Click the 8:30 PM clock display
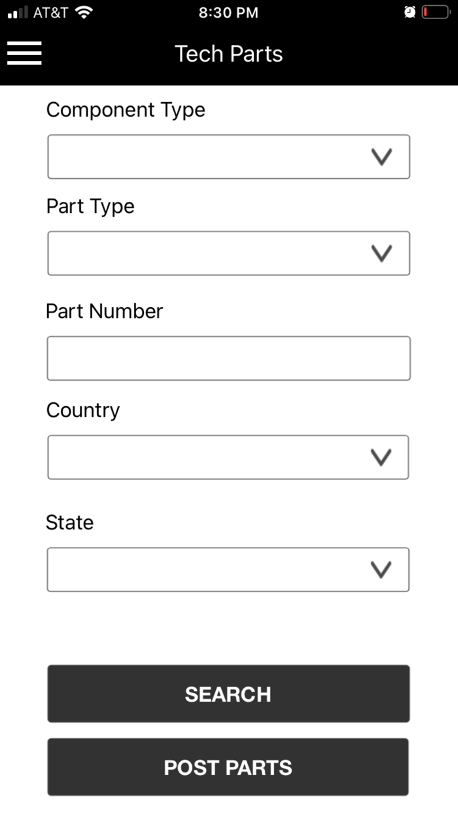Image resolution: width=458 pixels, height=815 pixels. [228, 12]
